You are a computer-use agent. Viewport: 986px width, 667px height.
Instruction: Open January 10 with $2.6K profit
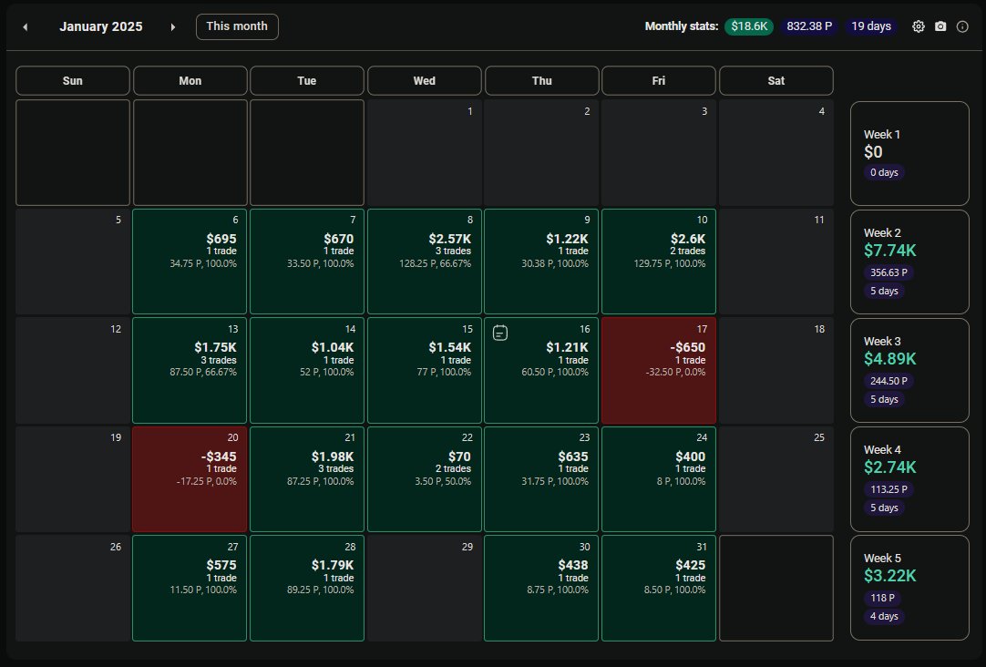click(x=658, y=262)
